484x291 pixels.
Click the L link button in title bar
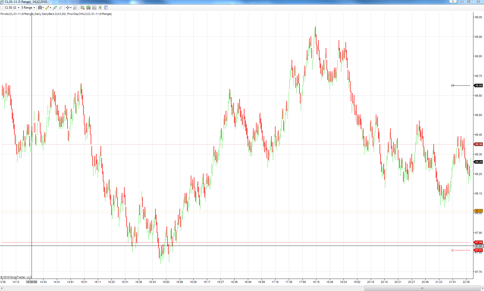453,2
